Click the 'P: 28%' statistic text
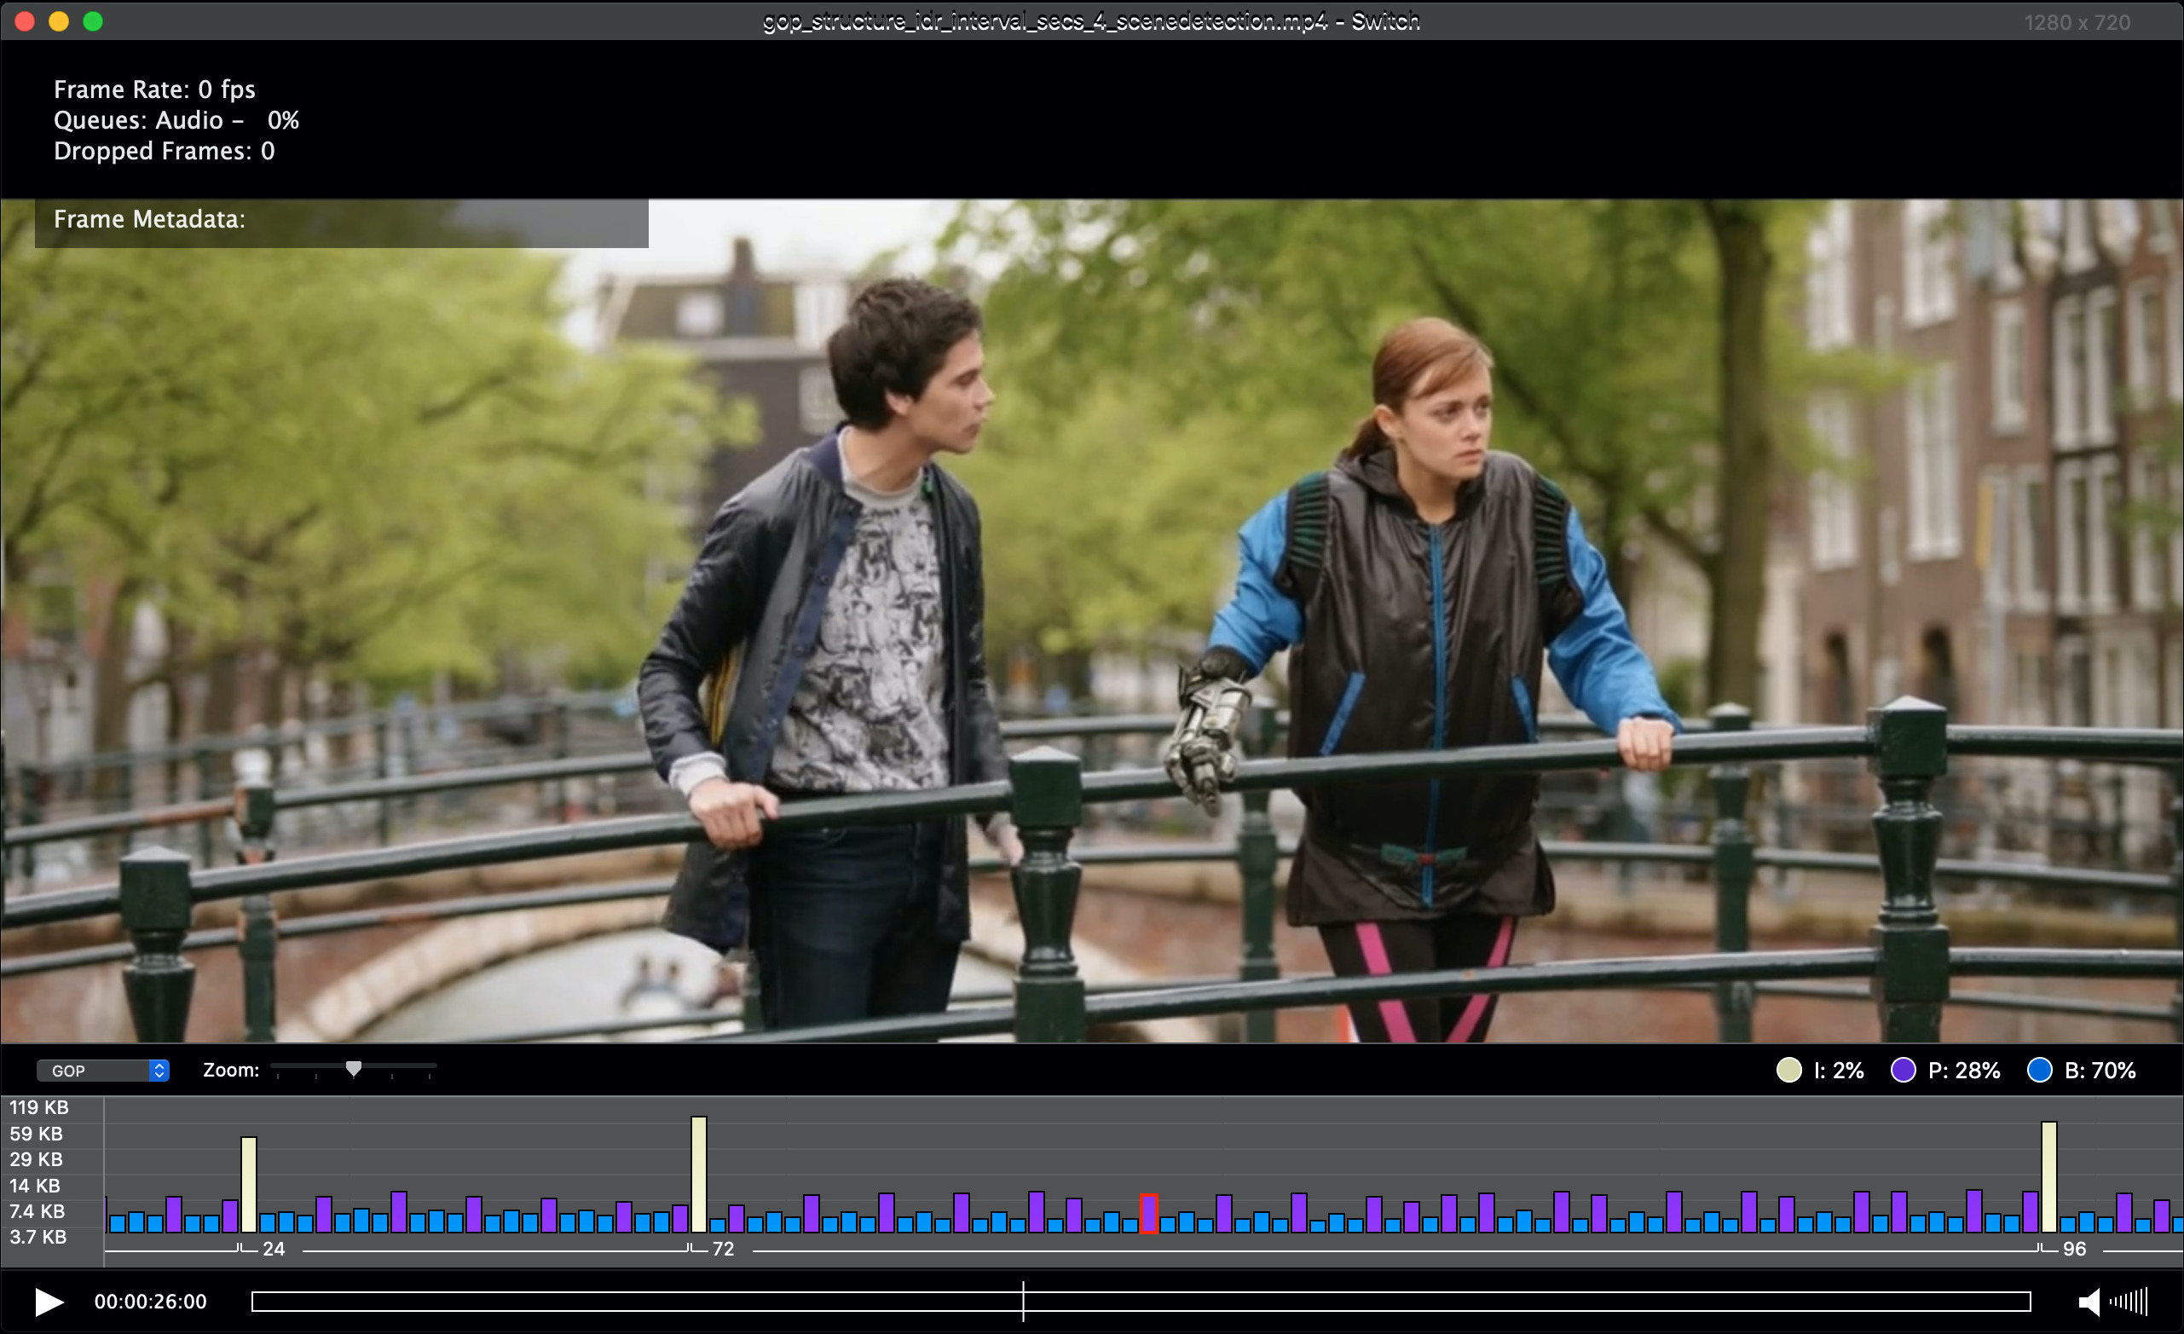Viewport: 2184px width, 1334px height. 1964,1071
